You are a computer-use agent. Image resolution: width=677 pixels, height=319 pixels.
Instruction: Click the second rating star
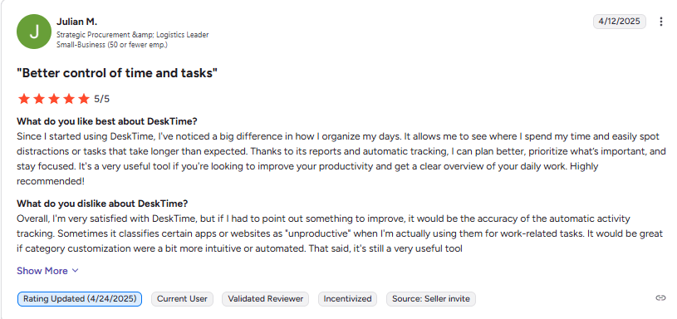pyautogui.click(x=39, y=99)
